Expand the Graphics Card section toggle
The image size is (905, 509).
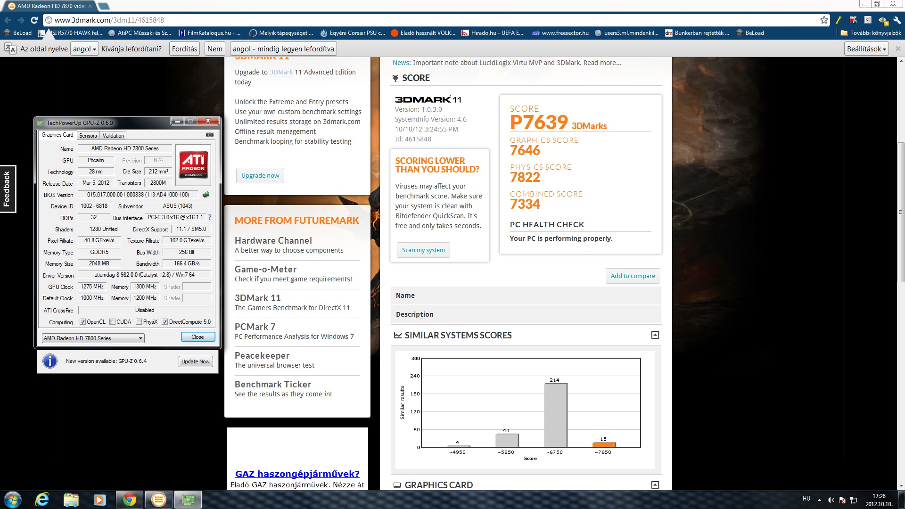(x=655, y=485)
